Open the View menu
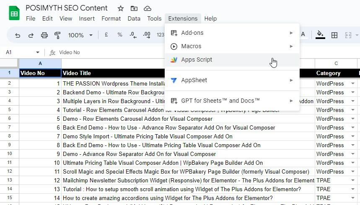The width and height of the screenshot is (360, 205). click(x=66, y=18)
